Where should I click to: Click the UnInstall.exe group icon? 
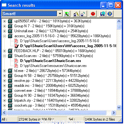(10, 31)
